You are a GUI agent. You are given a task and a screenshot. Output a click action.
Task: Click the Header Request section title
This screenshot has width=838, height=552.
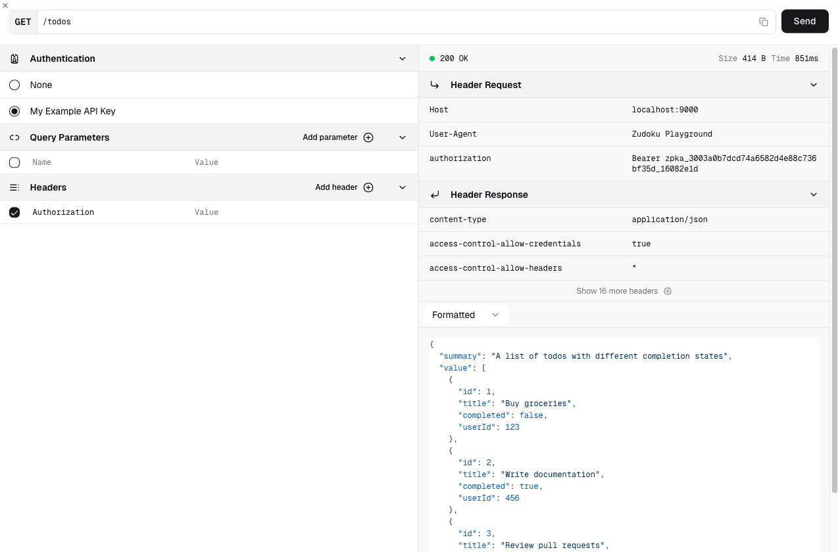point(485,85)
